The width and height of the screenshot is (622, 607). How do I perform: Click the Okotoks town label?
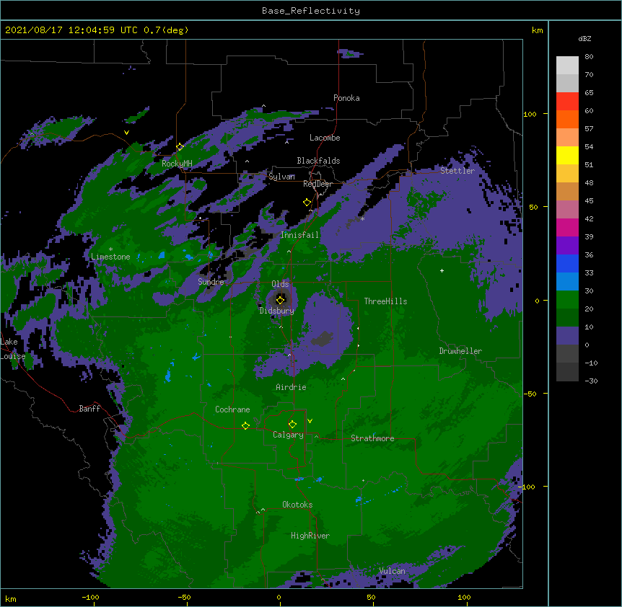(x=297, y=505)
